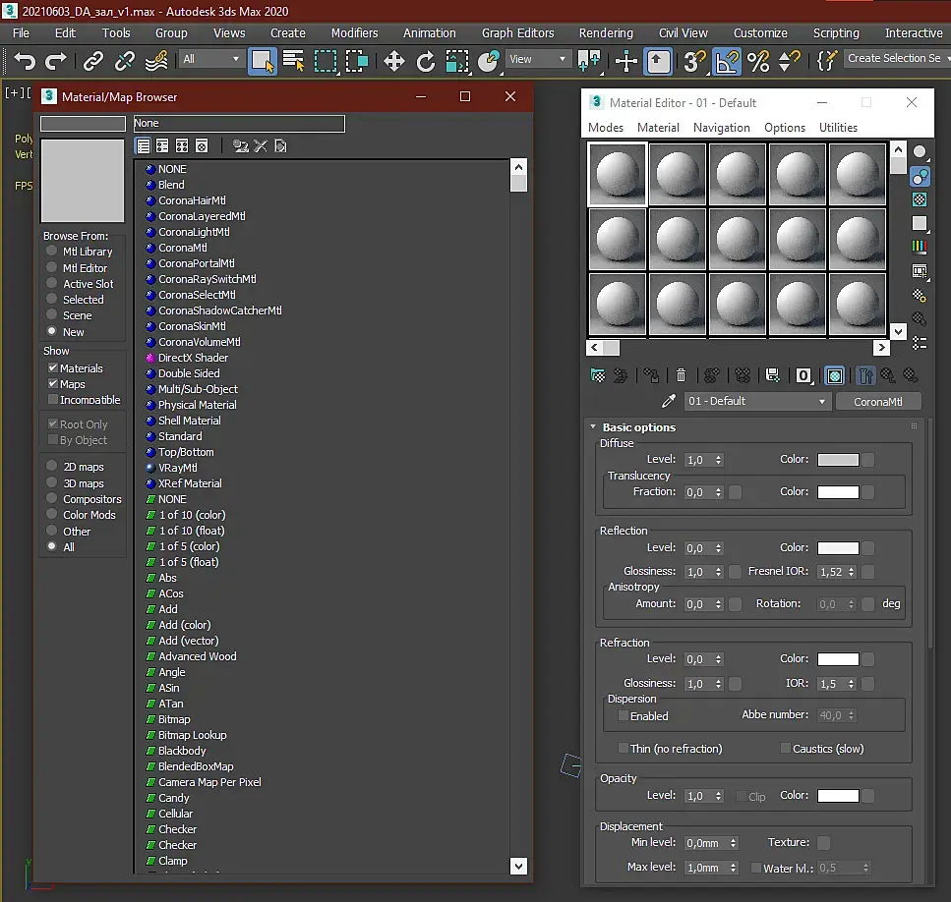Pick material from object with eyedropper
This screenshot has height=902, width=951.
(669, 401)
